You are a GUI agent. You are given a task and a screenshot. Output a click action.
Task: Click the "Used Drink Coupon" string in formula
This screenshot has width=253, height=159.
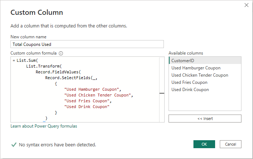[87, 107]
